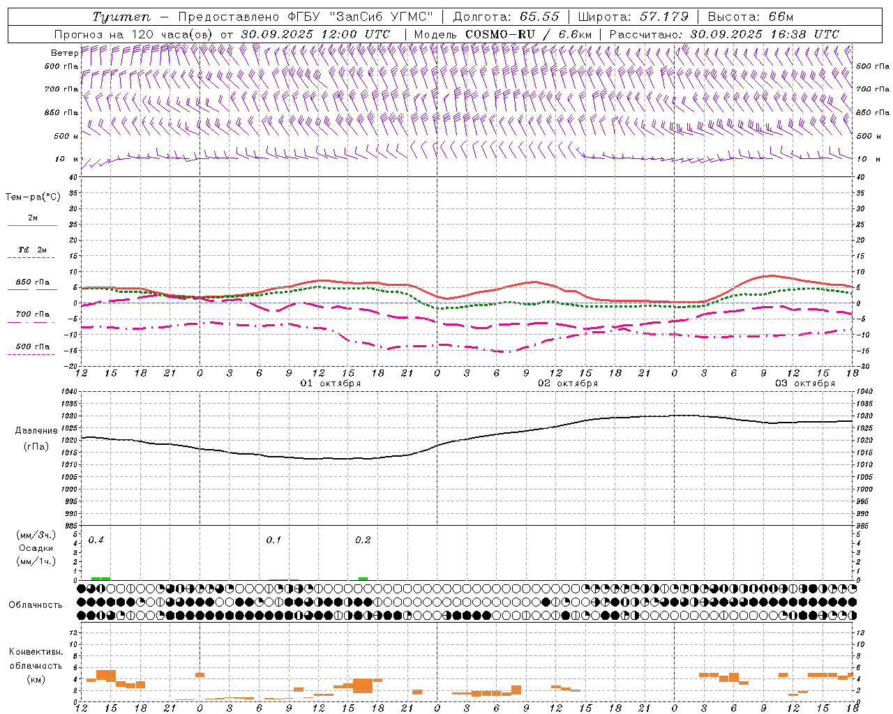Click the precipitation value "0.4"
This screenshot has height=714, width=893.
coord(96,540)
